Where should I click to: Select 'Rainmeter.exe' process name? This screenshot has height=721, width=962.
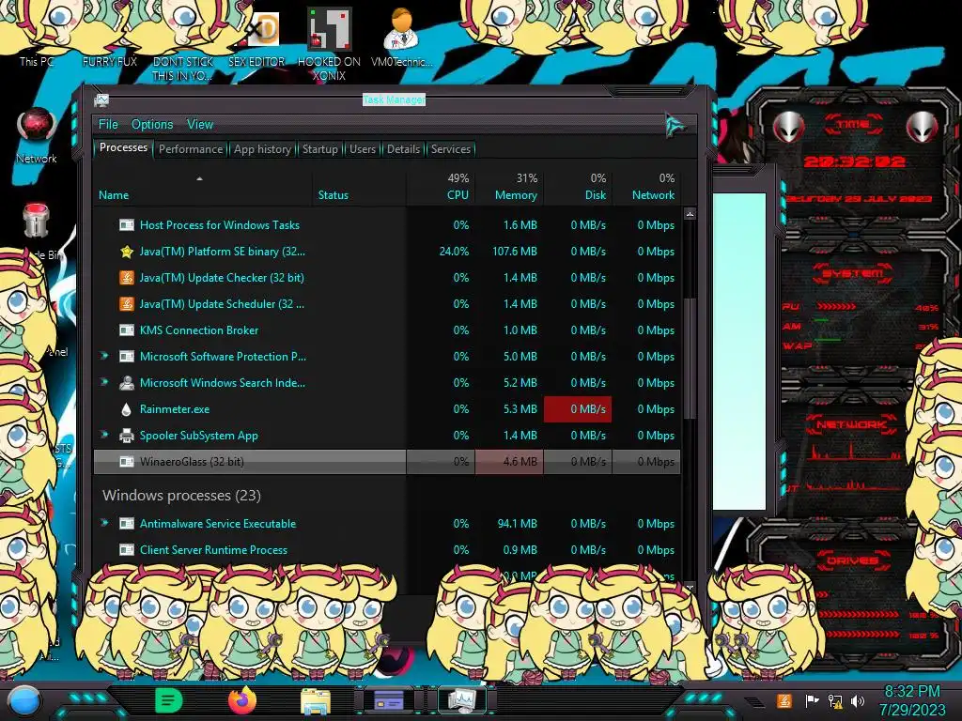(174, 409)
